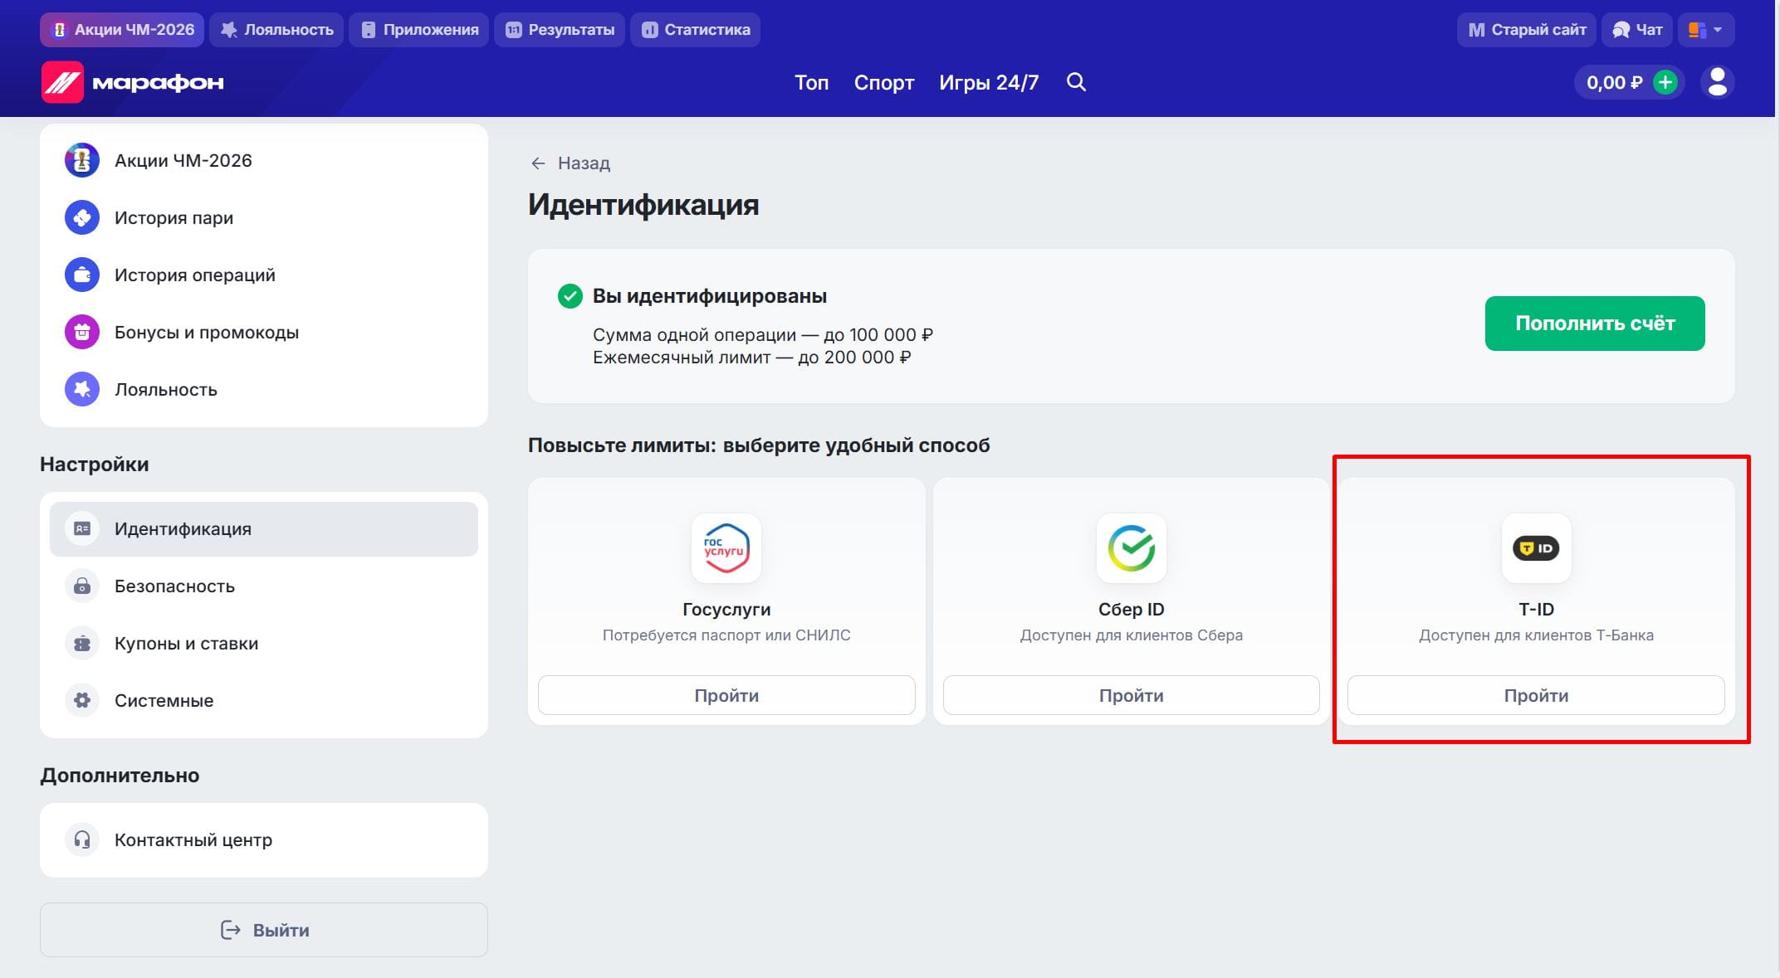Click the T-ID logo icon
This screenshot has height=978, width=1780.
point(1536,548)
